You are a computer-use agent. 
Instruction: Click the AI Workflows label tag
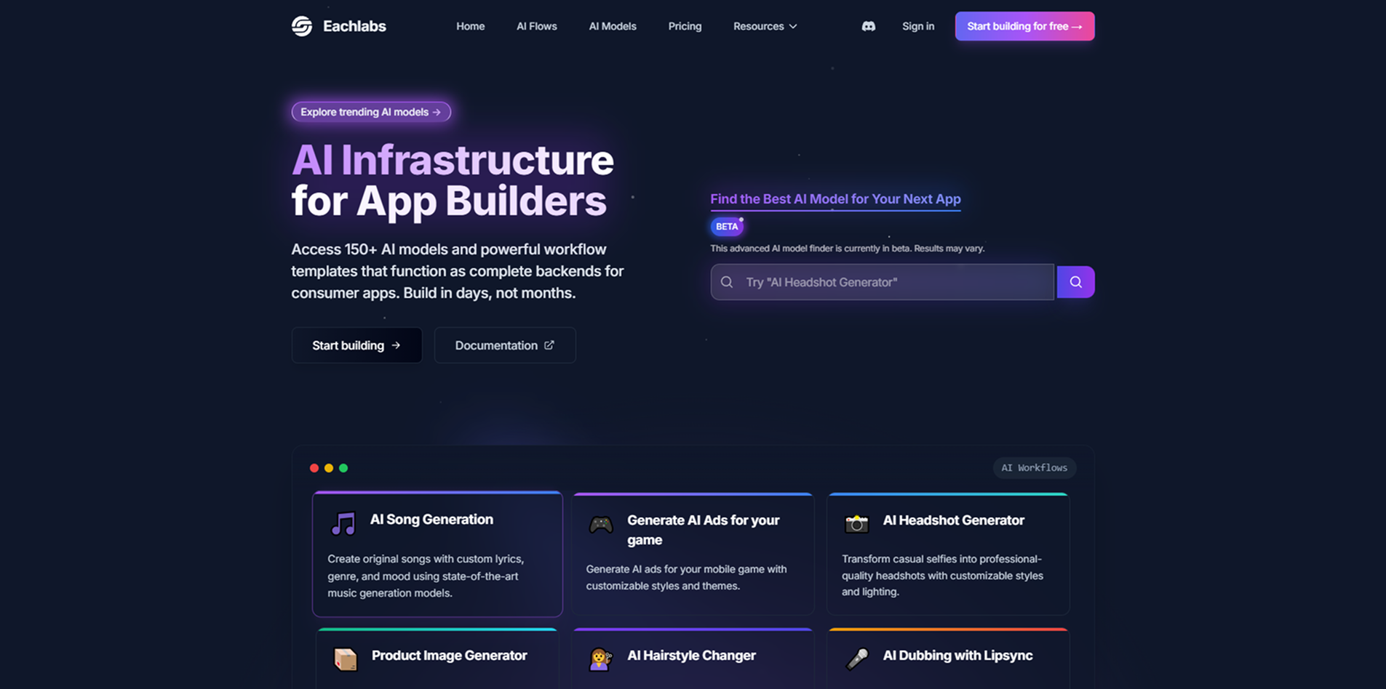[1034, 468]
